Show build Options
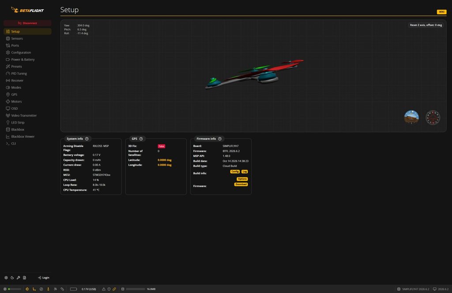Image resolution: width=452 pixels, height=293 pixels. (x=242, y=179)
